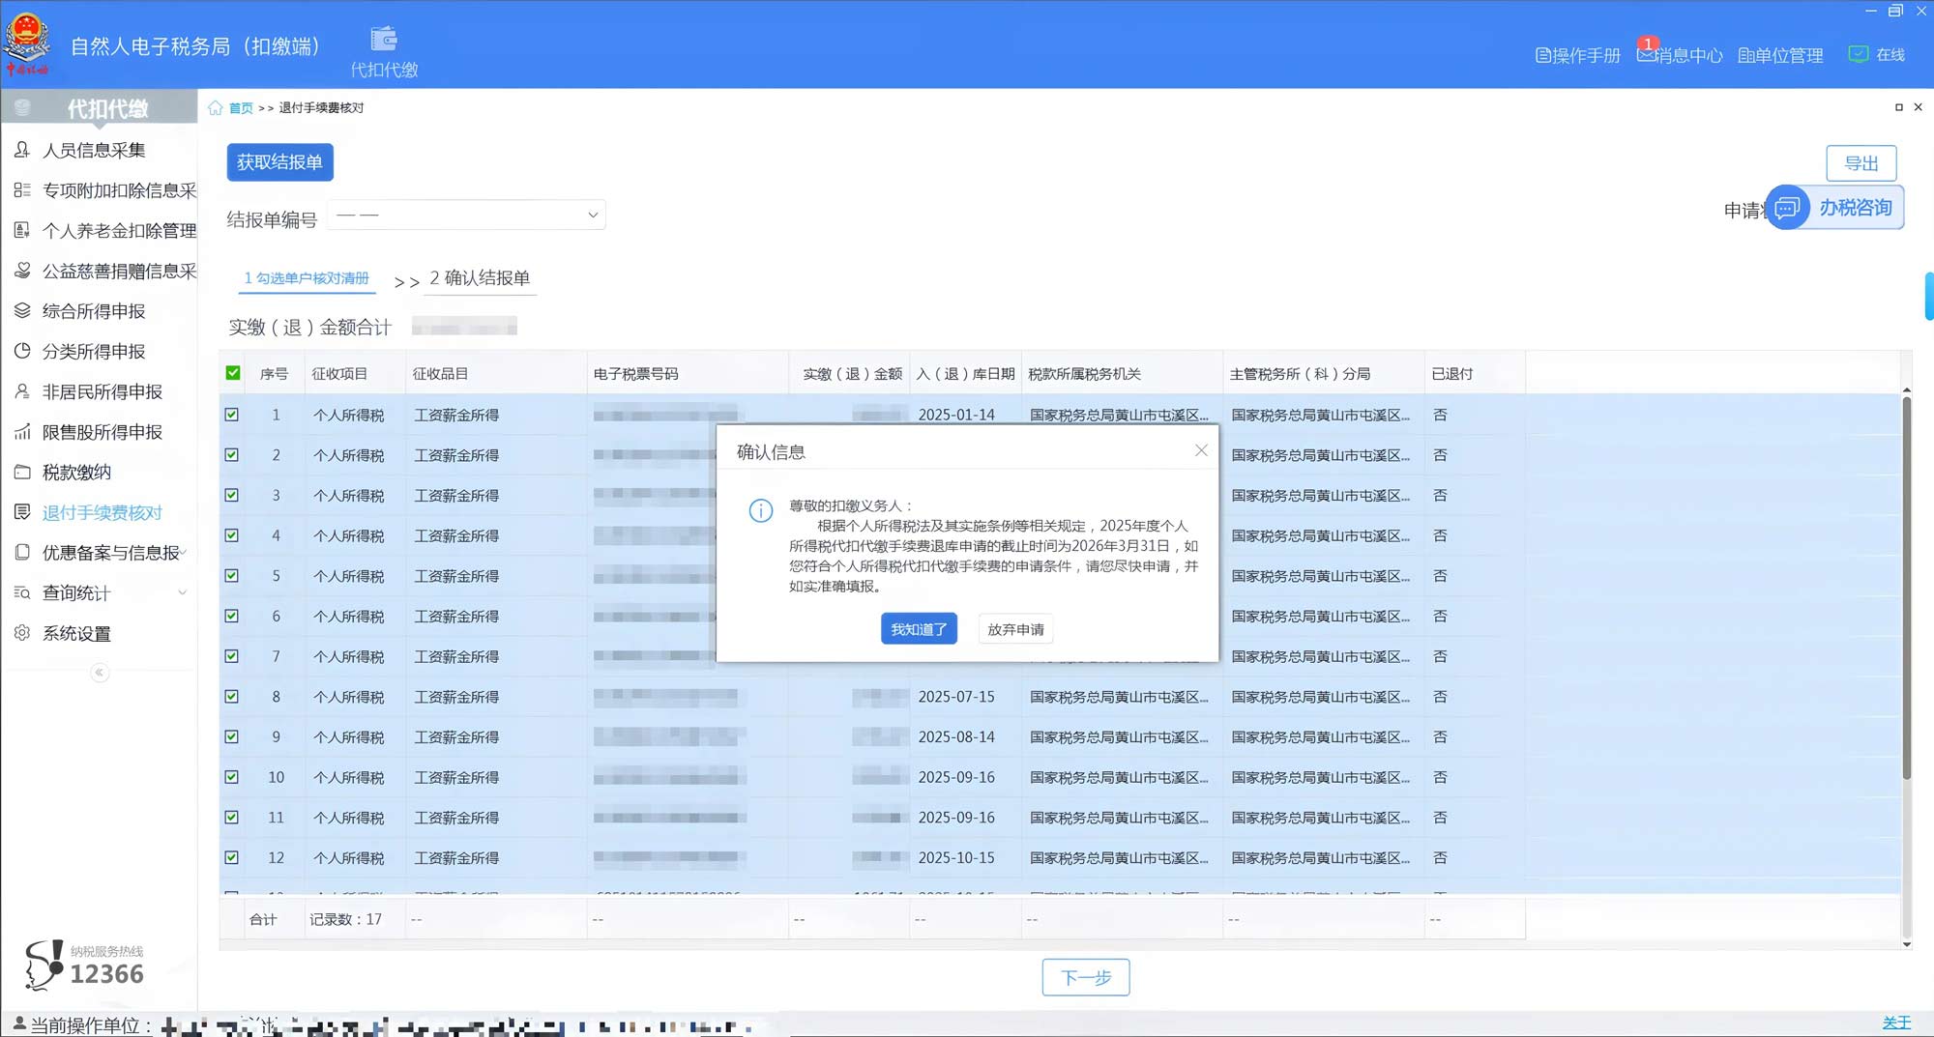Open the 单位管理 icon
Image resolution: width=1934 pixels, height=1037 pixels.
tap(1780, 55)
